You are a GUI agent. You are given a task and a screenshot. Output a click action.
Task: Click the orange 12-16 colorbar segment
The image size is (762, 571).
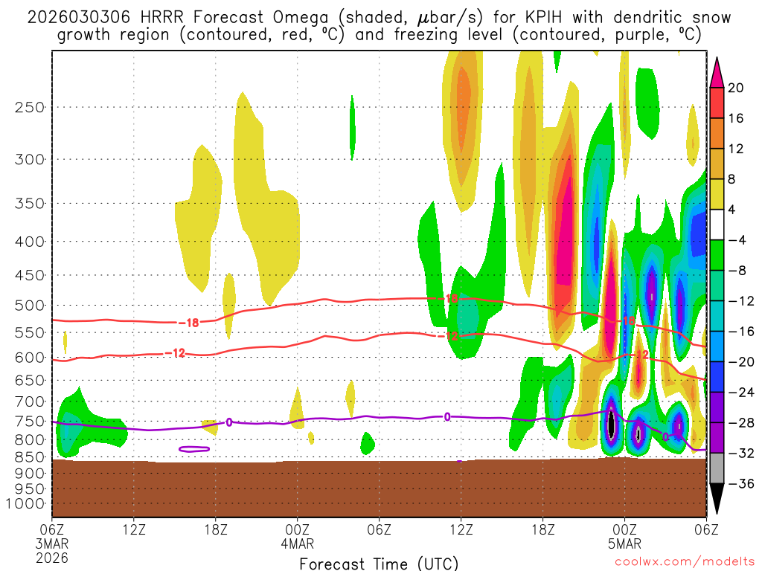[717, 133]
